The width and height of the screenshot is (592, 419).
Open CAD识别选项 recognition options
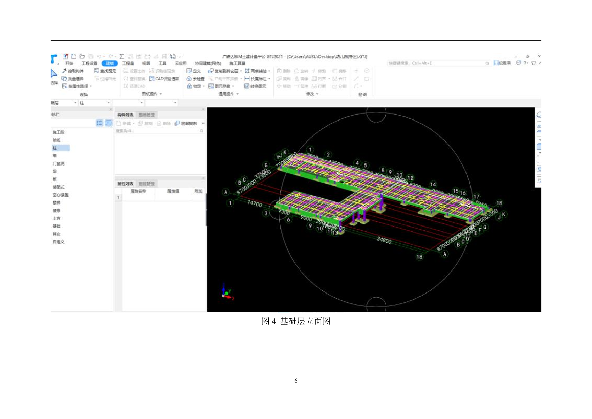[164, 79]
